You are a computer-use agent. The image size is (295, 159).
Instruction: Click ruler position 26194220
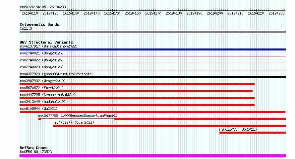click(256, 13)
